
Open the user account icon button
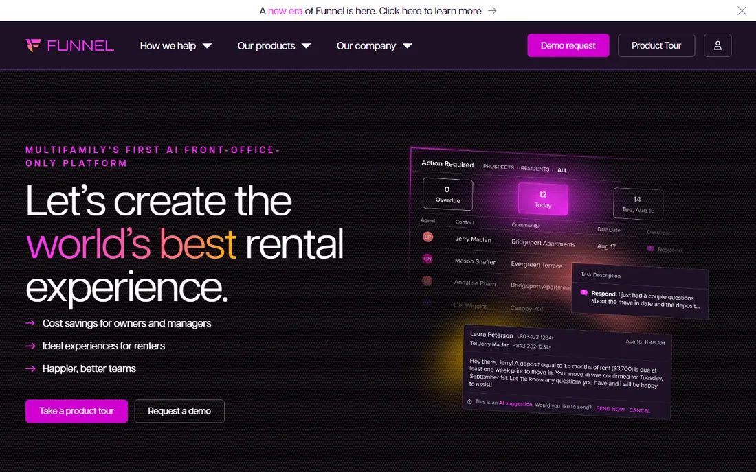pos(718,45)
